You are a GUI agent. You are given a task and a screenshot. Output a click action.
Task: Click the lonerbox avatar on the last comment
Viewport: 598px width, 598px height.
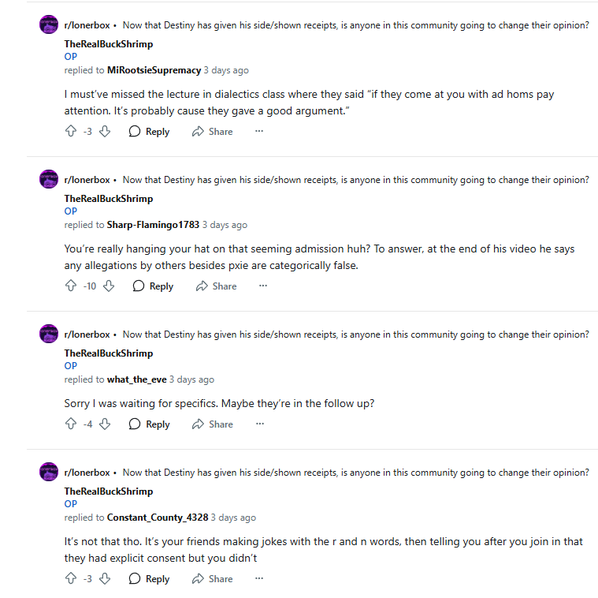49,472
